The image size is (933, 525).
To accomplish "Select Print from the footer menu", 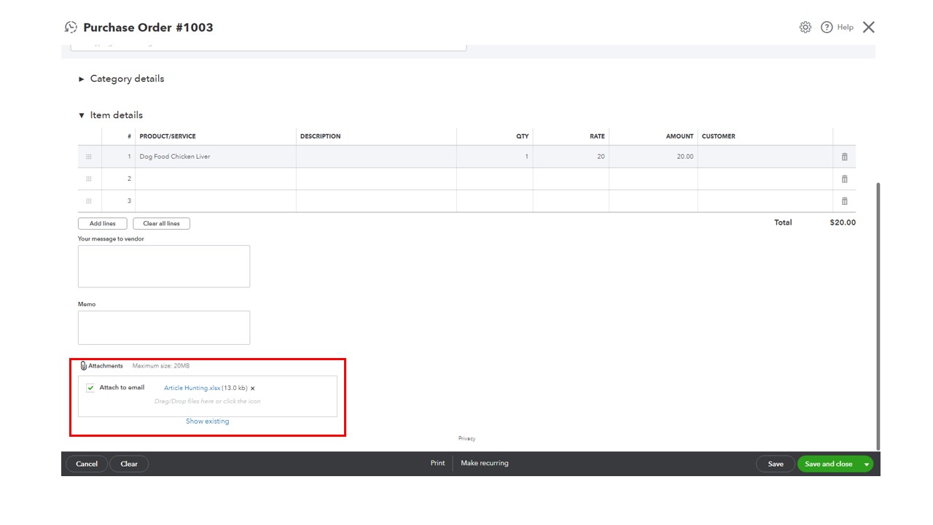I will 437,463.
